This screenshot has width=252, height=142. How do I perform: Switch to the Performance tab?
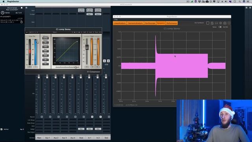(x=172, y=23)
